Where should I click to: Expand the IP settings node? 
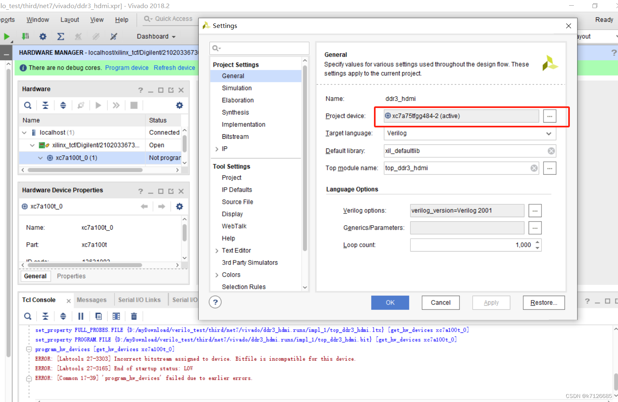(x=217, y=149)
